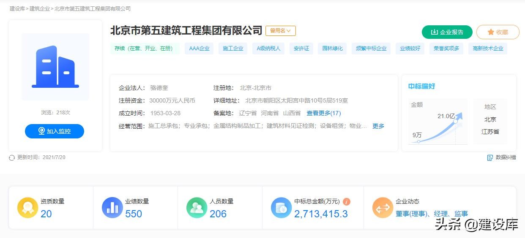Click the 人员数量 people icon
This screenshot has height=238, width=525.
pos(197,208)
